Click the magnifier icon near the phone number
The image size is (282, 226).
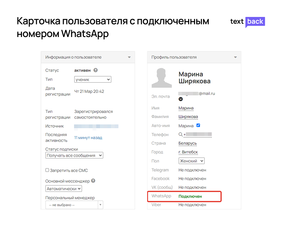pyautogui.click(x=180, y=134)
